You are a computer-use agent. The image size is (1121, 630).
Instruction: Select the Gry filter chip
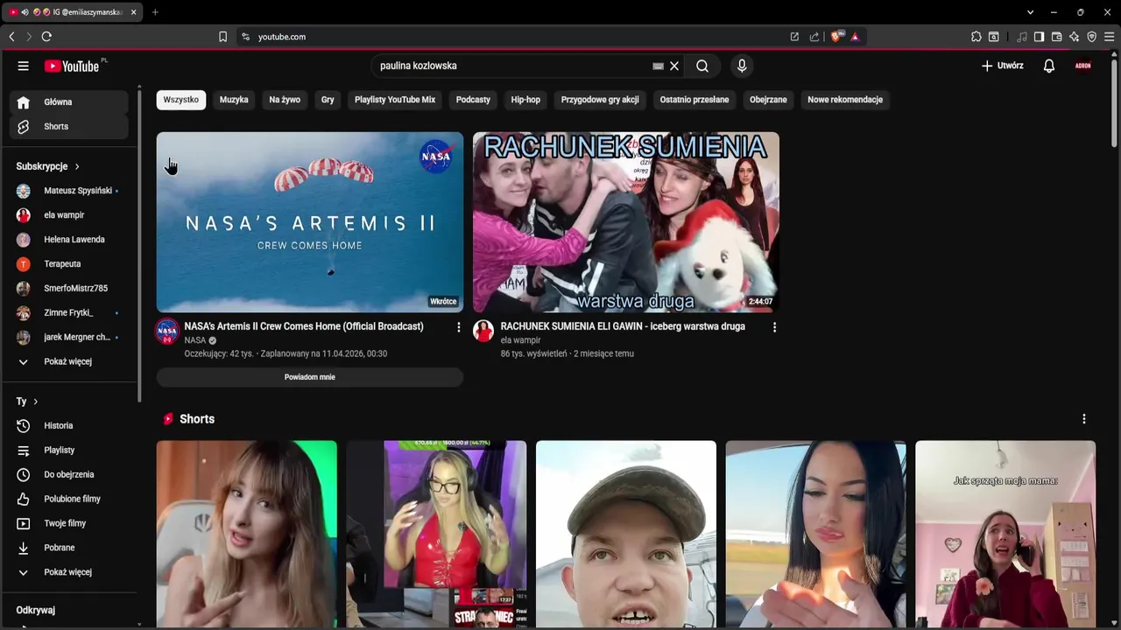pos(328,100)
